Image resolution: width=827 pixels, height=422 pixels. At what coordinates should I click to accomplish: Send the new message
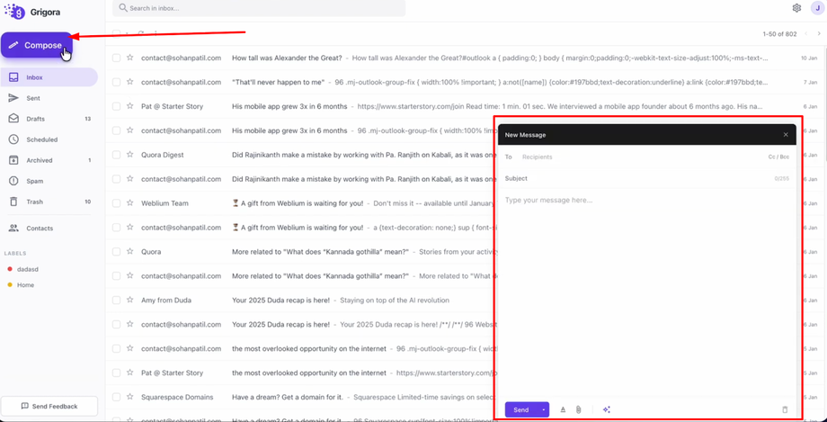(x=521, y=409)
